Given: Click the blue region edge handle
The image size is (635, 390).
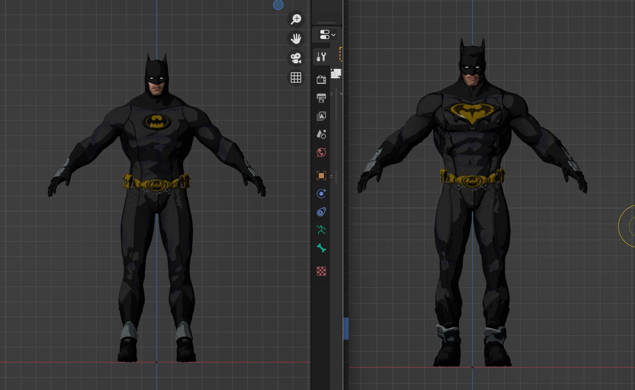Looking at the screenshot, I should click(346, 328).
